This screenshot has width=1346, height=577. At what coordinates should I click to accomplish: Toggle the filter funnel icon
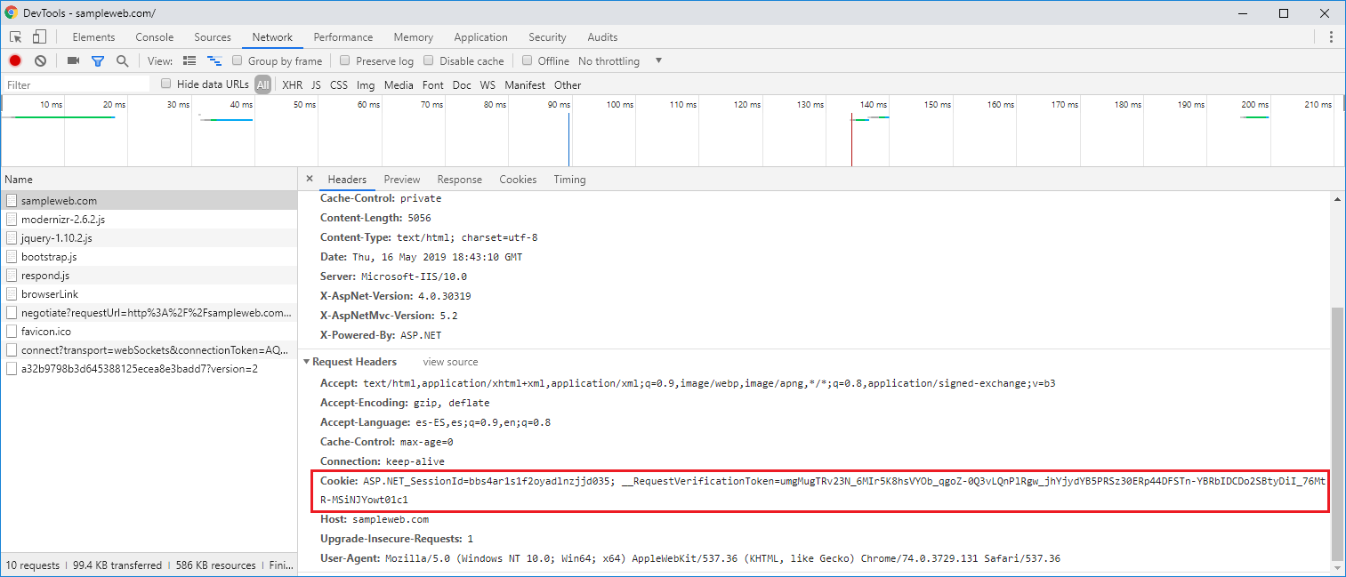[98, 61]
